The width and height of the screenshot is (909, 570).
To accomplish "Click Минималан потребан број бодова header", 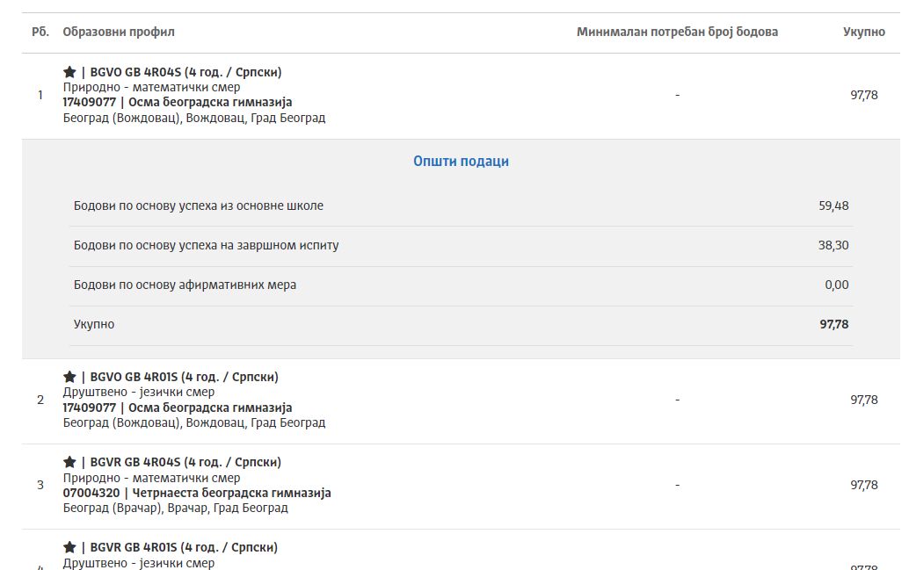I will 677,32.
